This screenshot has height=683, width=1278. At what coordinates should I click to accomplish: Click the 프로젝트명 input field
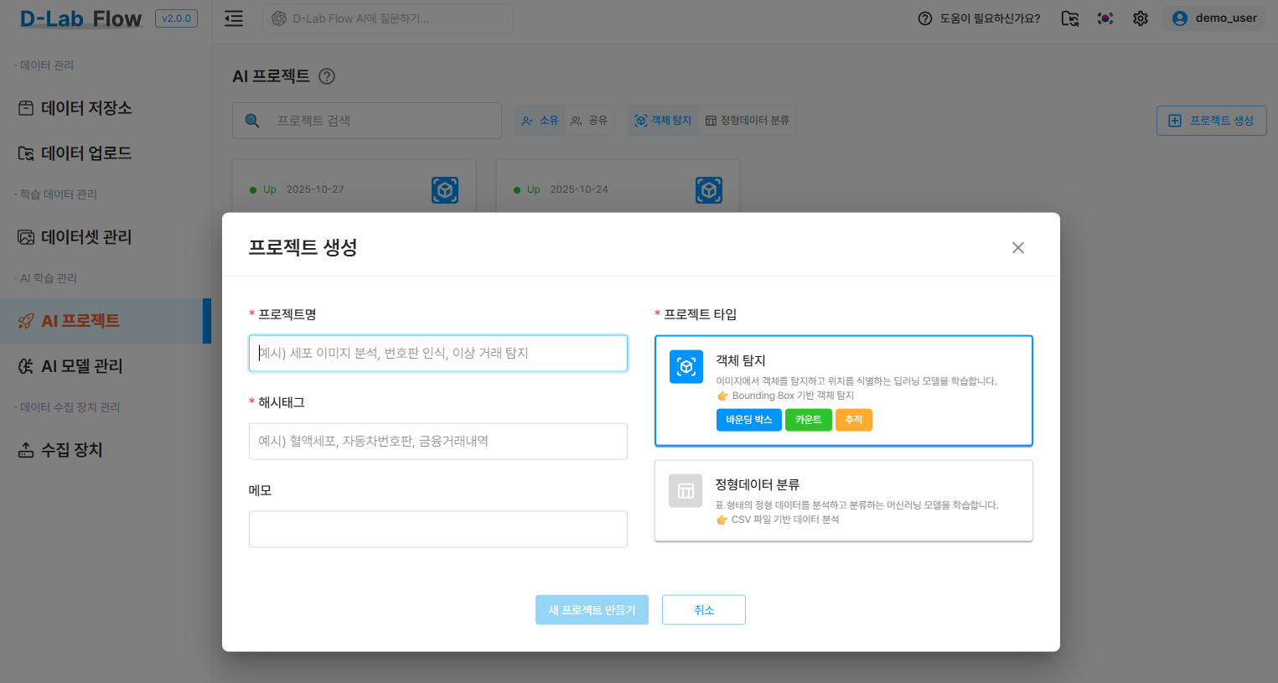click(x=437, y=353)
